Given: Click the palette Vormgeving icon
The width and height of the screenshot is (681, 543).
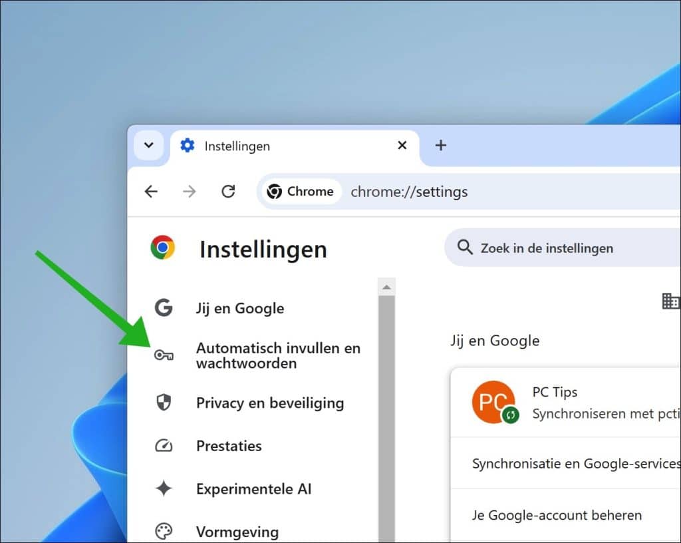Looking at the screenshot, I should 164,531.
